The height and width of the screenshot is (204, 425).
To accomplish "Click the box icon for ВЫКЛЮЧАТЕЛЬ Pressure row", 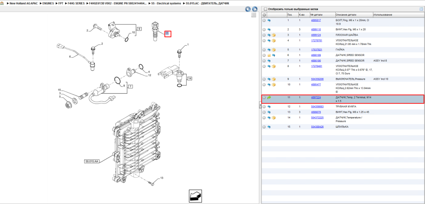I will (x=274, y=79).
